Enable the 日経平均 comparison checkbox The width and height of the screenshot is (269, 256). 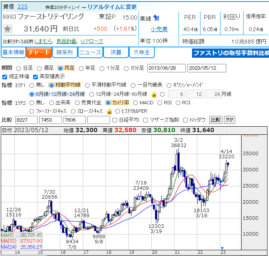coord(115,120)
